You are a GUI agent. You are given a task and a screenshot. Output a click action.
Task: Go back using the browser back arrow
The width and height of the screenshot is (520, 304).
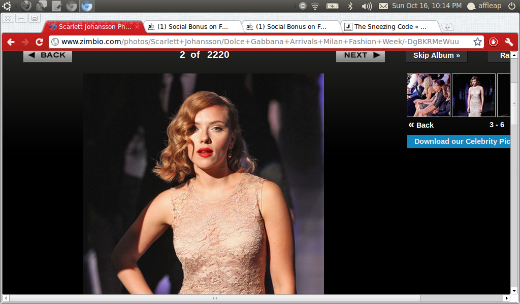click(11, 42)
